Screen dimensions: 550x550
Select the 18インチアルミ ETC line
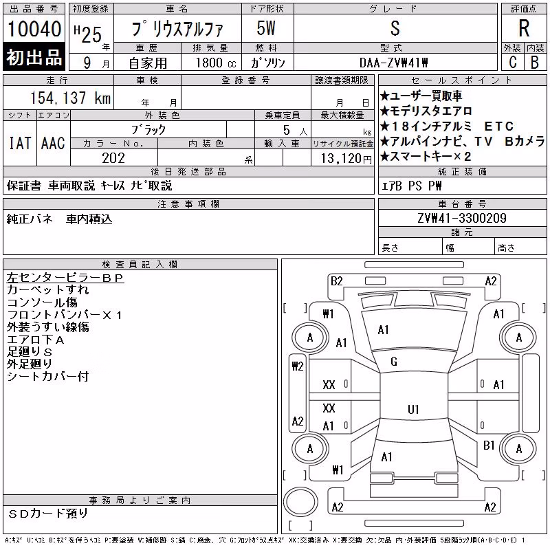(446, 126)
